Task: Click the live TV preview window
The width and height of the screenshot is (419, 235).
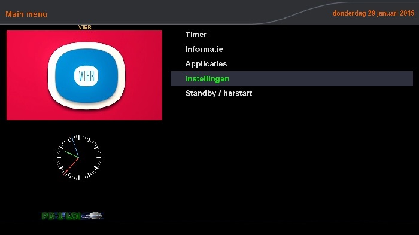Action: pyautogui.click(x=84, y=75)
